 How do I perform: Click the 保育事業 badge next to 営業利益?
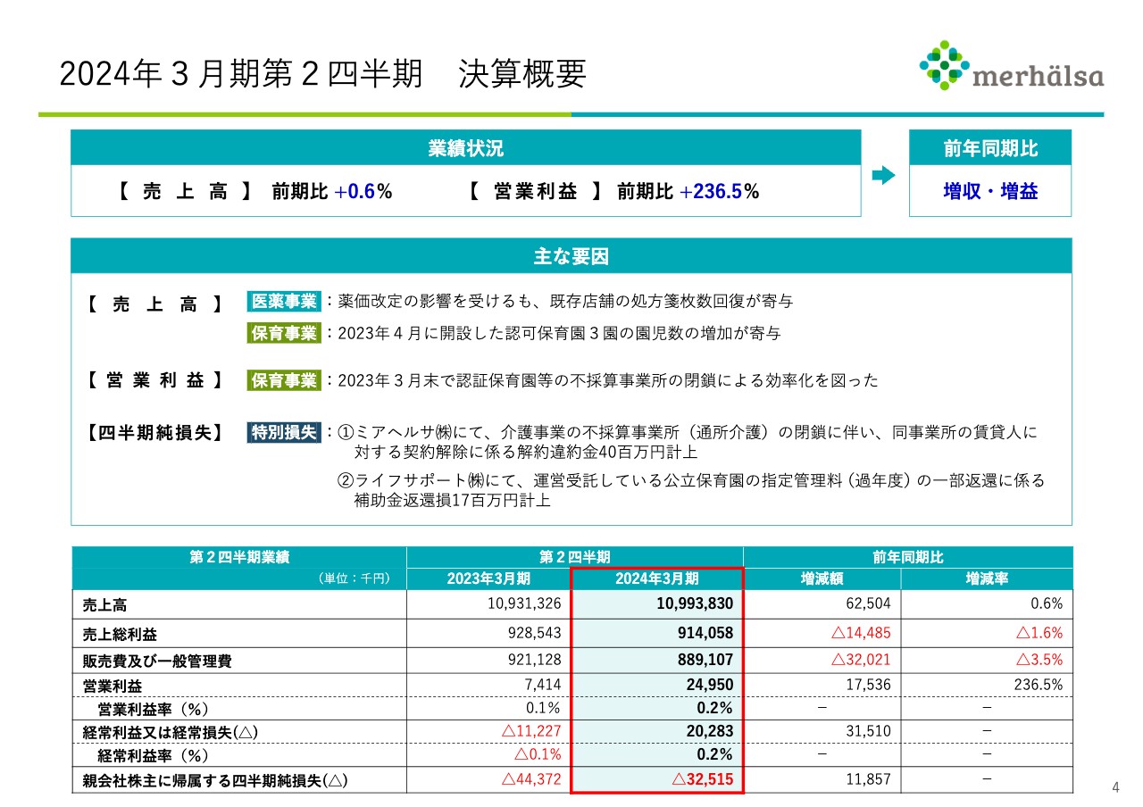[284, 379]
